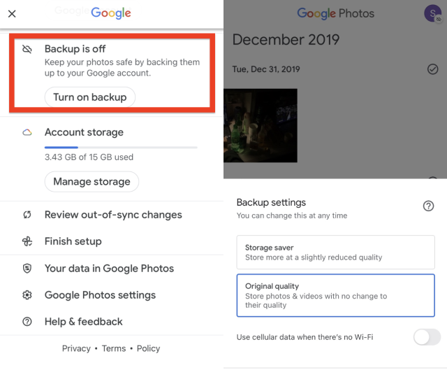Open Review out-of-sync changes

pos(112,215)
